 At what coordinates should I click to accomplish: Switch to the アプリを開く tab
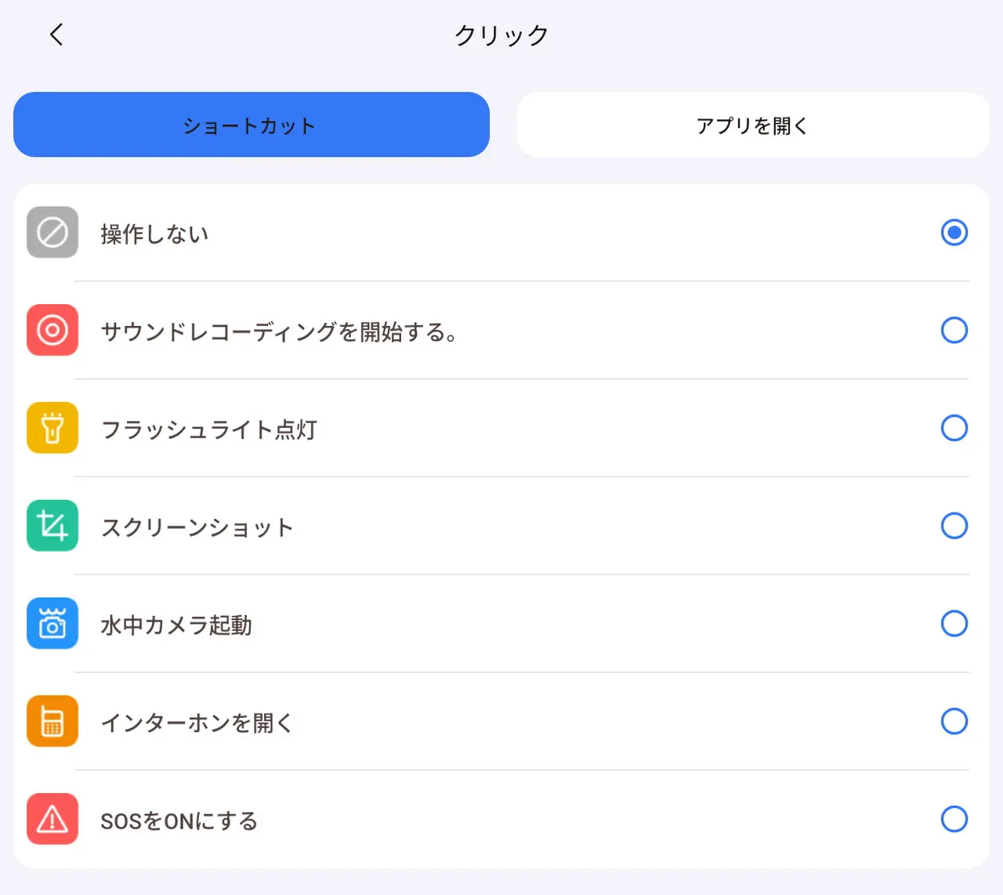(751, 125)
